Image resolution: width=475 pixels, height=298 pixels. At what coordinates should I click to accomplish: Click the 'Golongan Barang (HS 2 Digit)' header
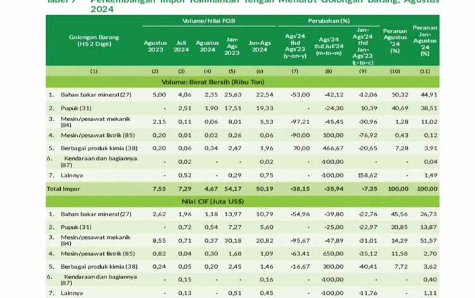click(x=94, y=41)
